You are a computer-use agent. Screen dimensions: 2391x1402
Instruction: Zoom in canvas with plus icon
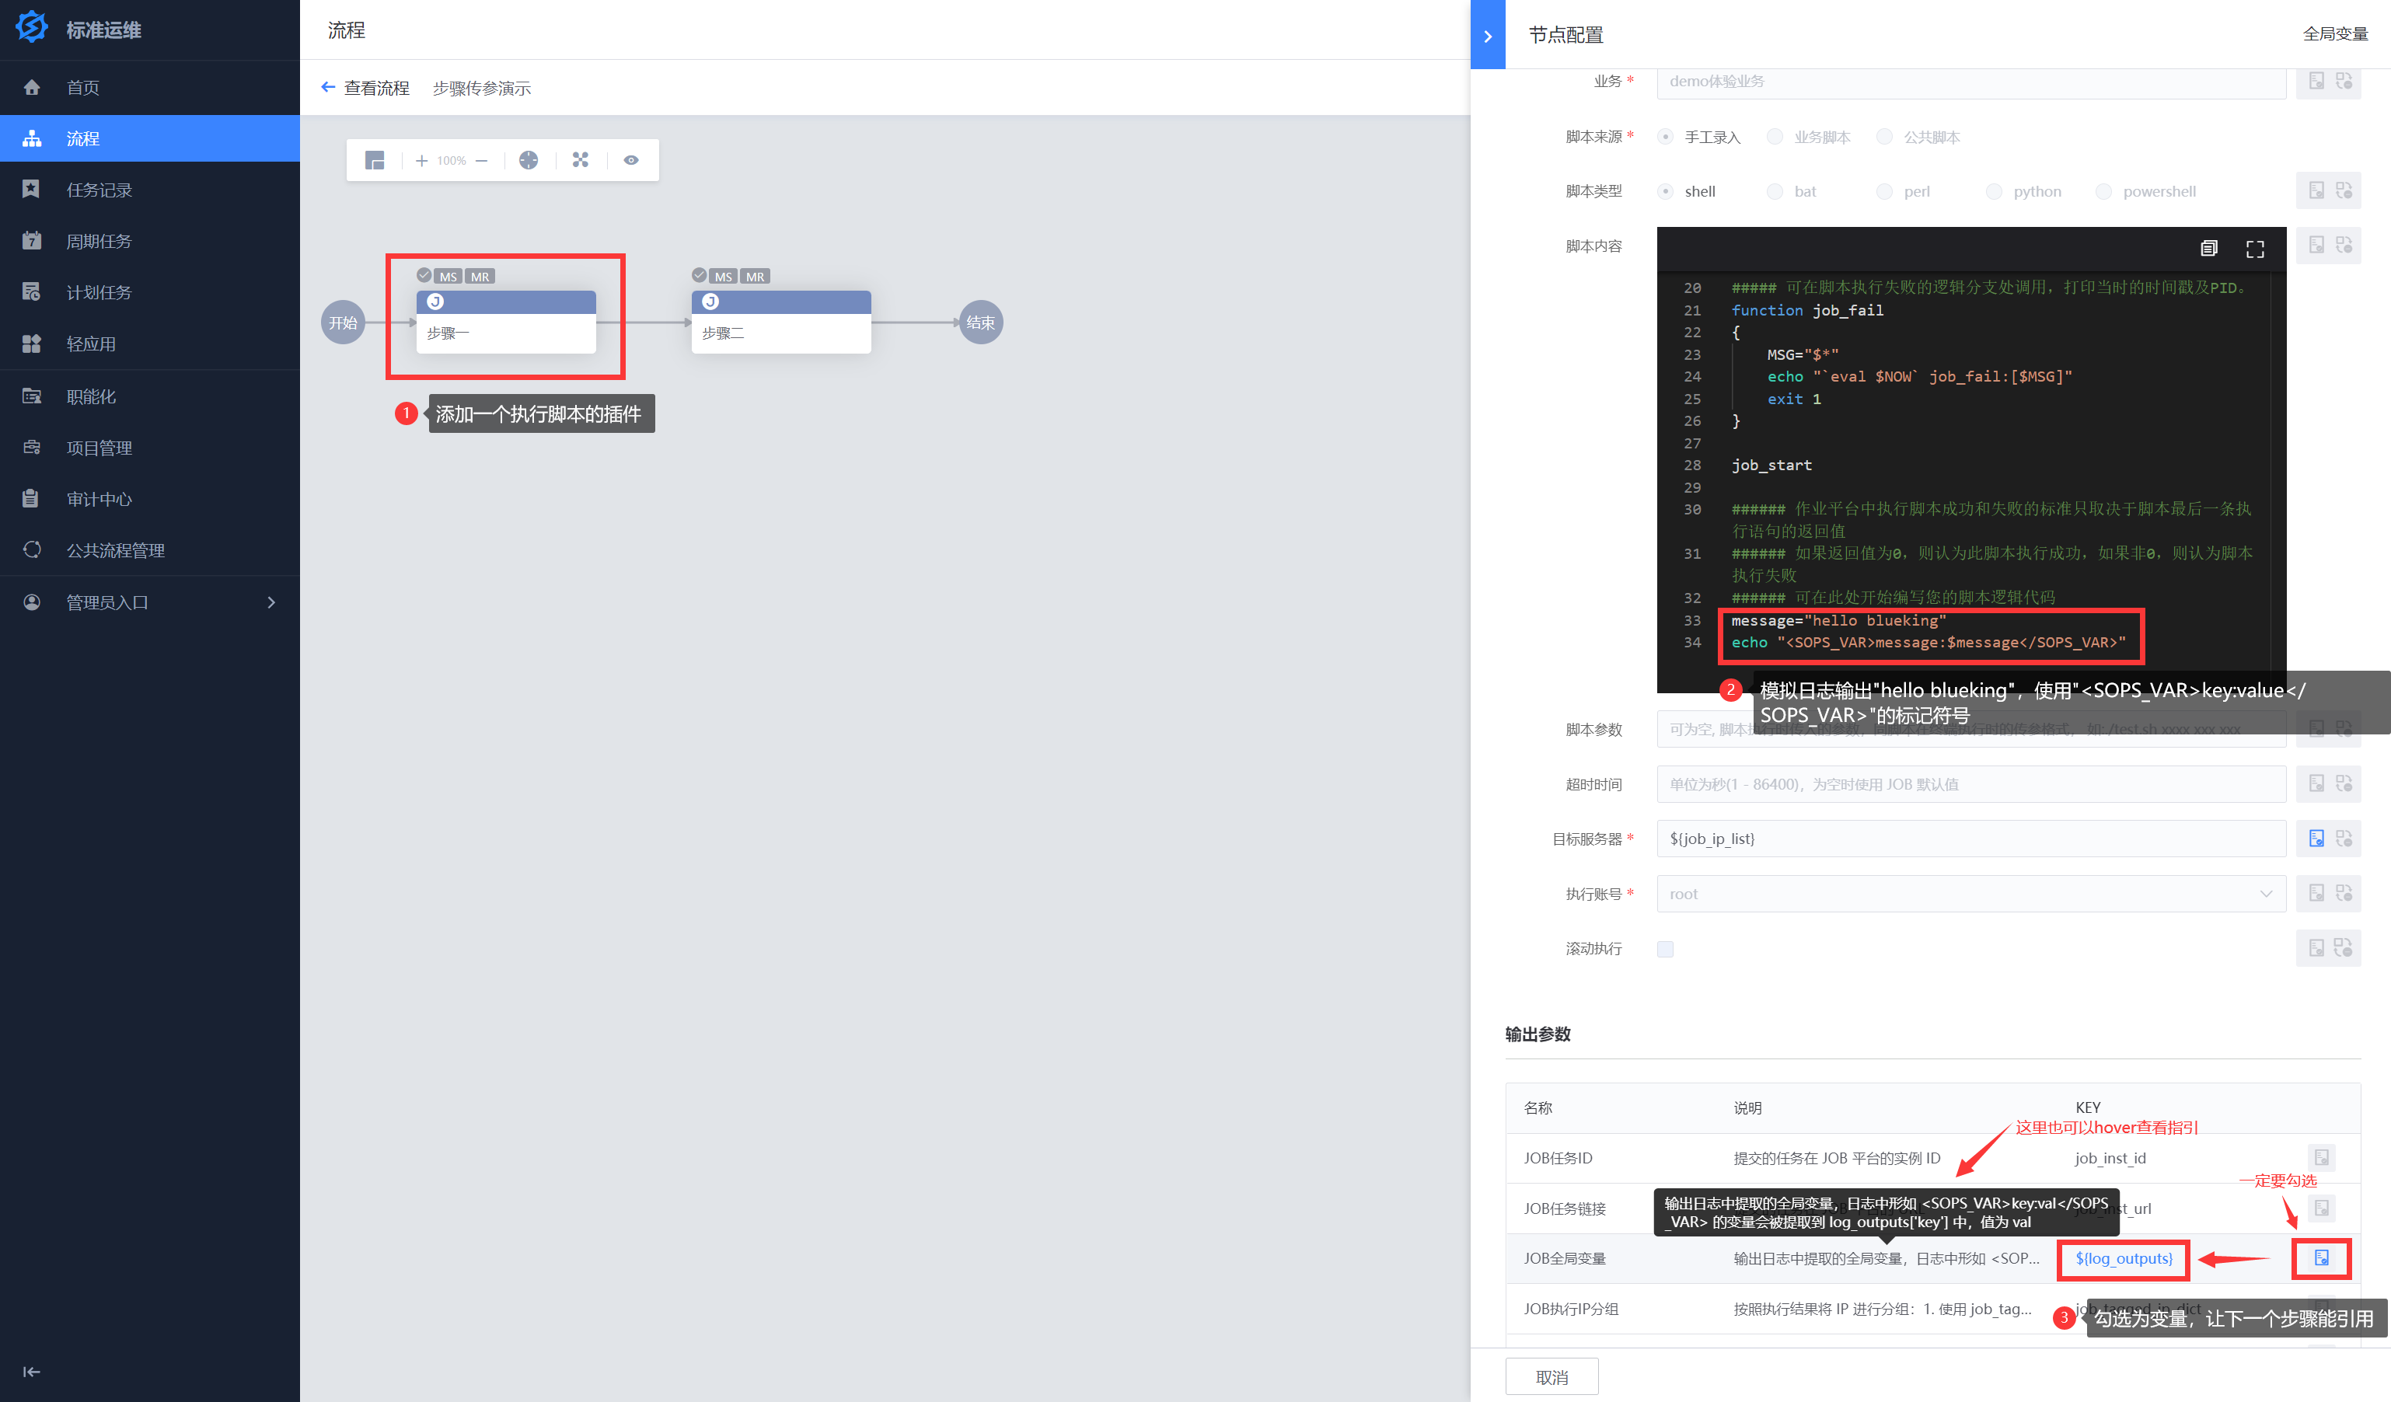coord(421,160)
